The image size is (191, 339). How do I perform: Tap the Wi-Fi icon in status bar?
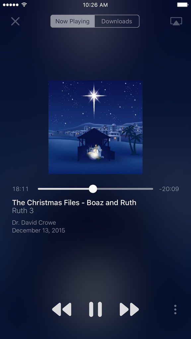24,5
